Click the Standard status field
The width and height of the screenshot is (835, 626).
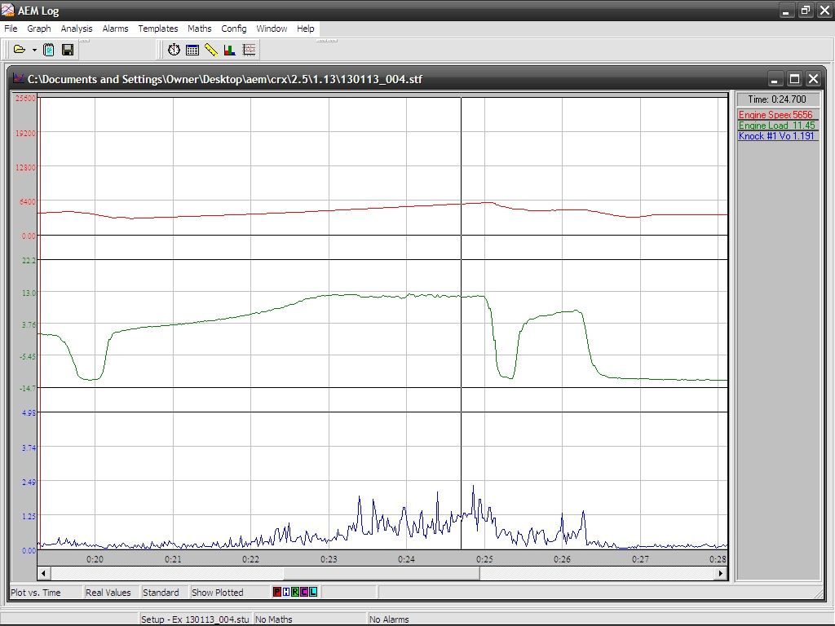click(x=165, y=593)
